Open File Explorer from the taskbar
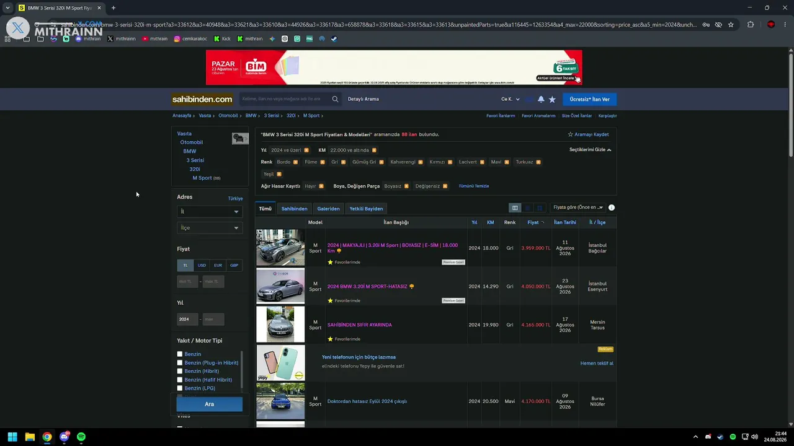Viewport: 794px width, 446px height. click(30, 437)
